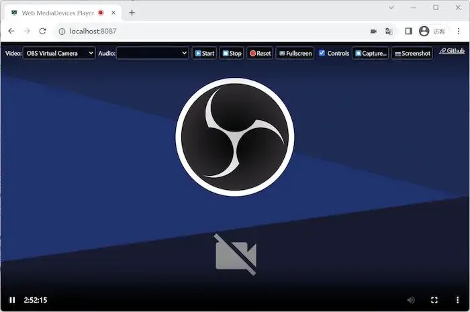This screenshot has height=312, width=470.
Task: Open the guest profile menu
Action: click(432, 31)
